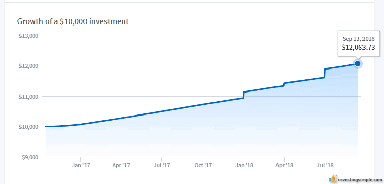This screenshot has height=184, width=384.
Task: Click the $10,000 y-axis label
Action: (x=29, y=127)
